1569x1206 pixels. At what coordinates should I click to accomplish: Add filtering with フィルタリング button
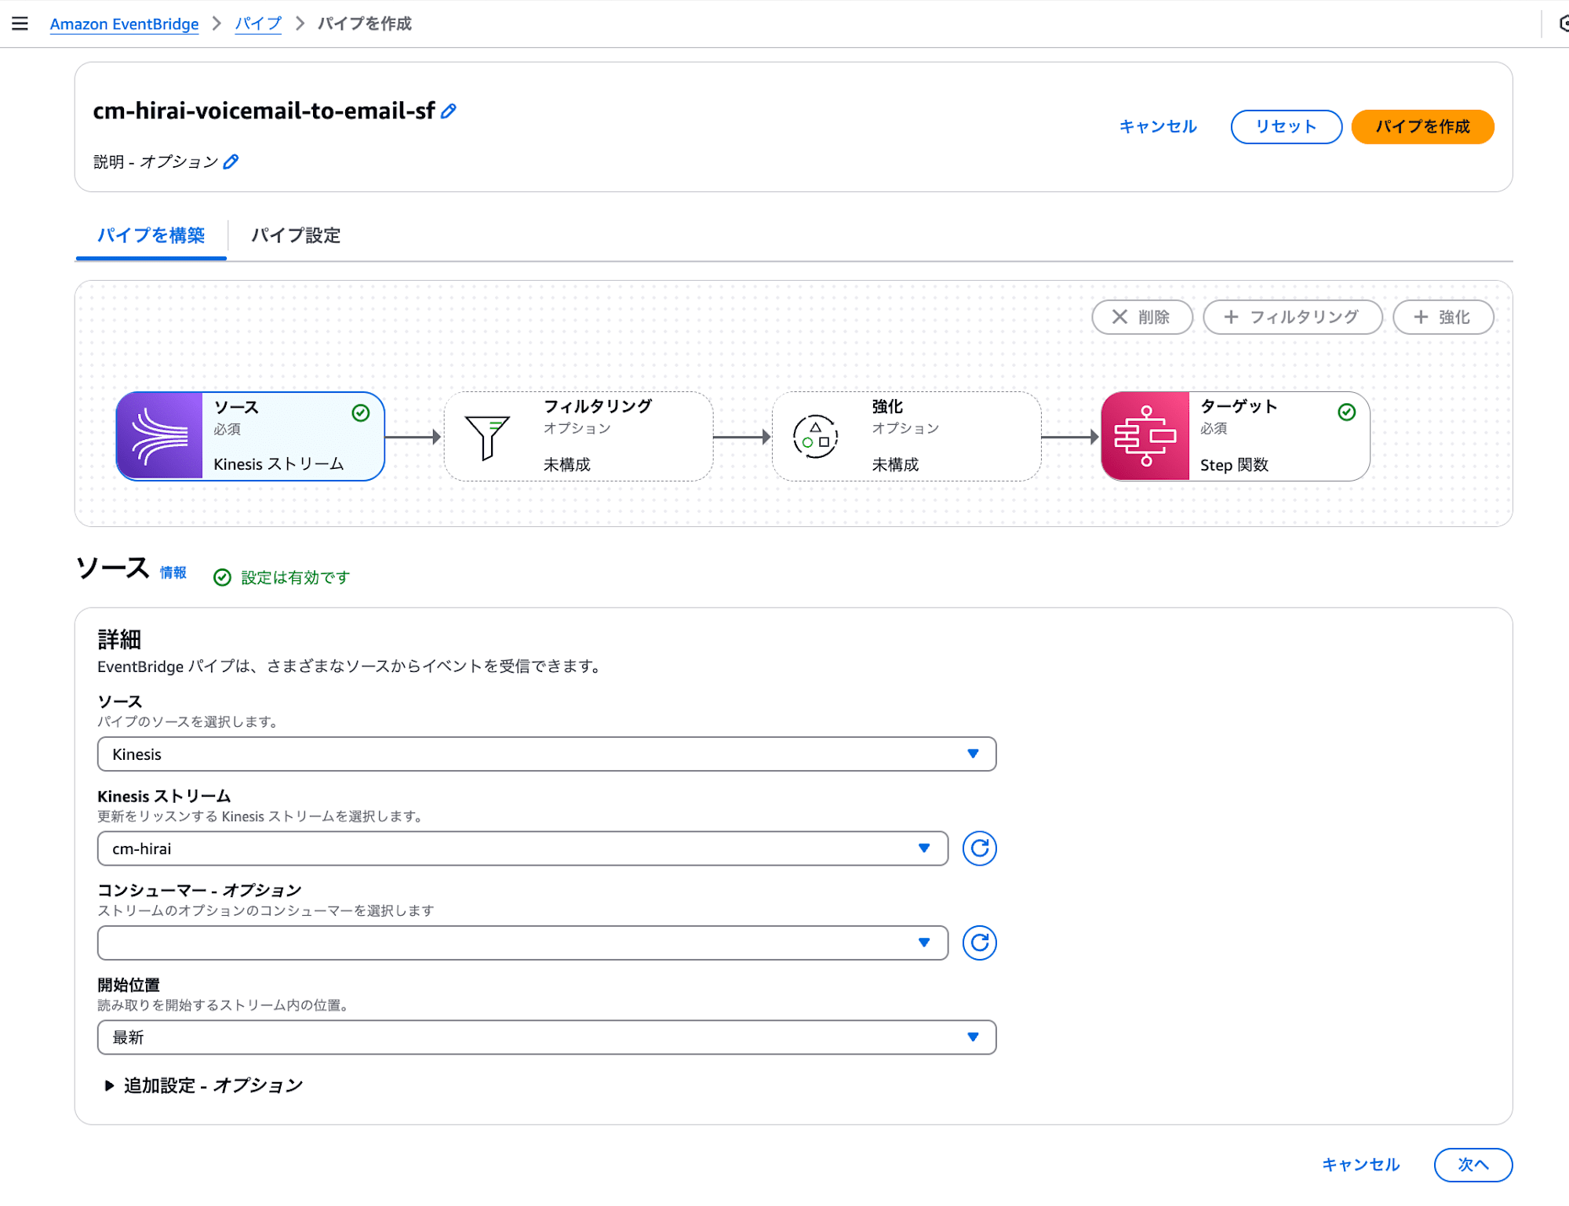point(1293,318)
